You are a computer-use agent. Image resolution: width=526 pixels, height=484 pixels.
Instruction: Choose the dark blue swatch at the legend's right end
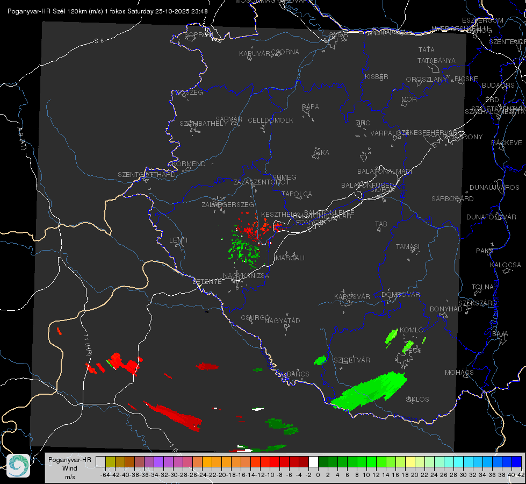517,461
